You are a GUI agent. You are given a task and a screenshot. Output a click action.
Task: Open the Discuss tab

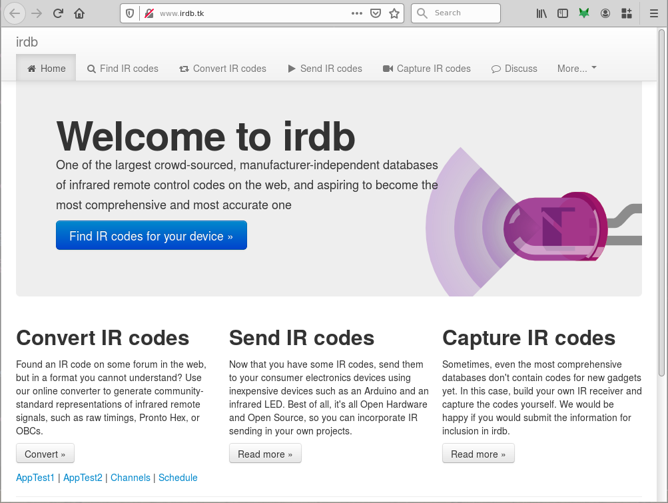point(514,69)
